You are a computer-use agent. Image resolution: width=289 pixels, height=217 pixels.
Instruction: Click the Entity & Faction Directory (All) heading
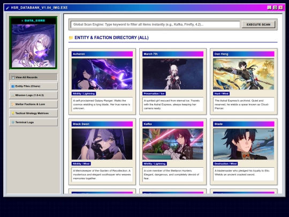[111, 38]
